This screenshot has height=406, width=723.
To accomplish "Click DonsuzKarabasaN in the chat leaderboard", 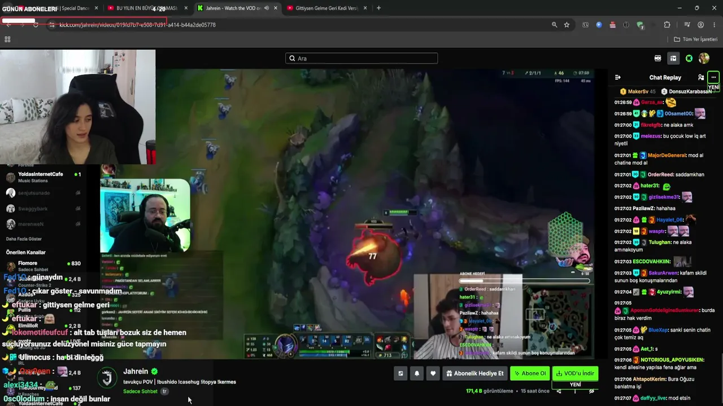I will point(690,91).
